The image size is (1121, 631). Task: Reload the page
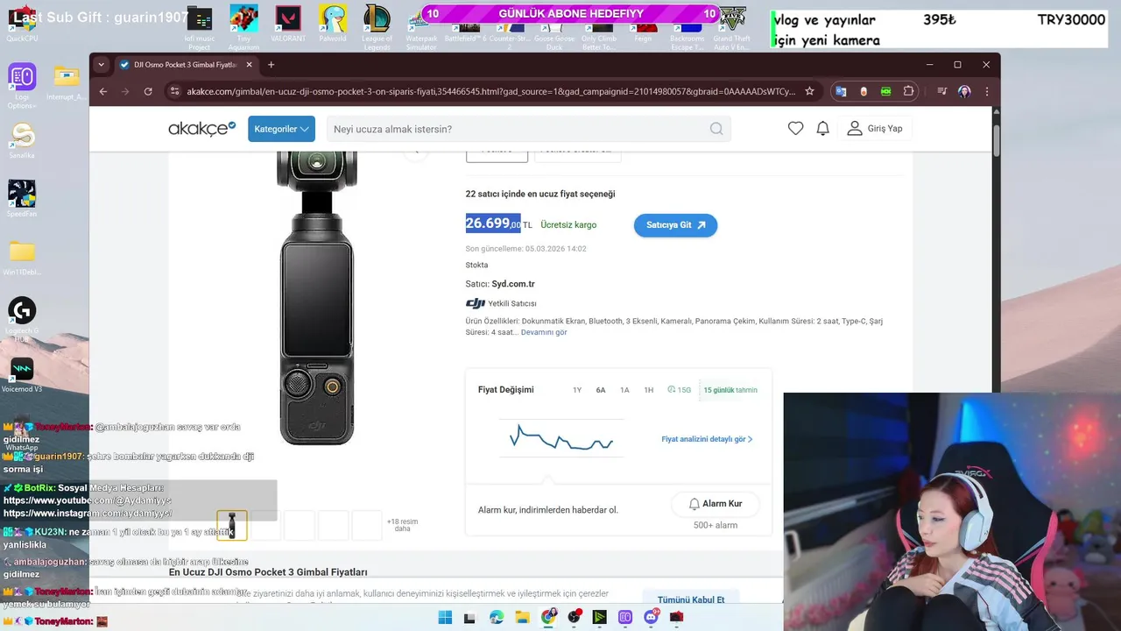148,91
